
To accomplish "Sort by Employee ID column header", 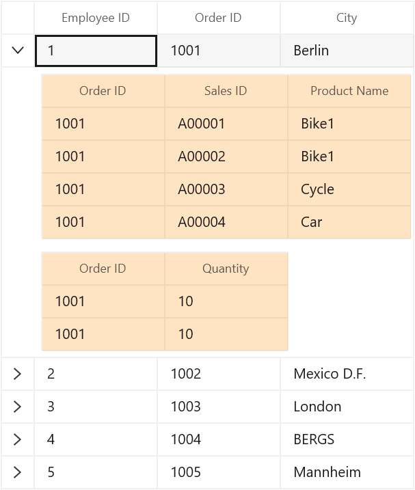I will pyautogui.click(x=96, y=18).
